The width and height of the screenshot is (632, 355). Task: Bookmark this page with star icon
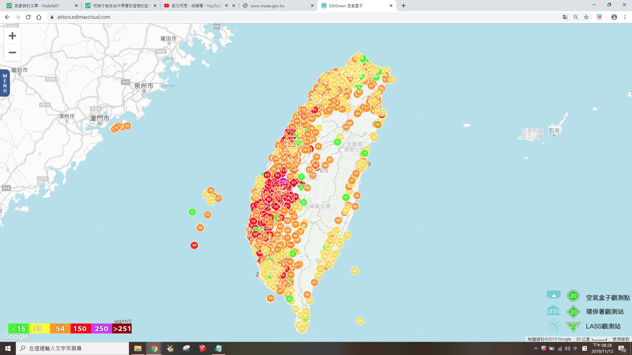(x=586, y=17)
